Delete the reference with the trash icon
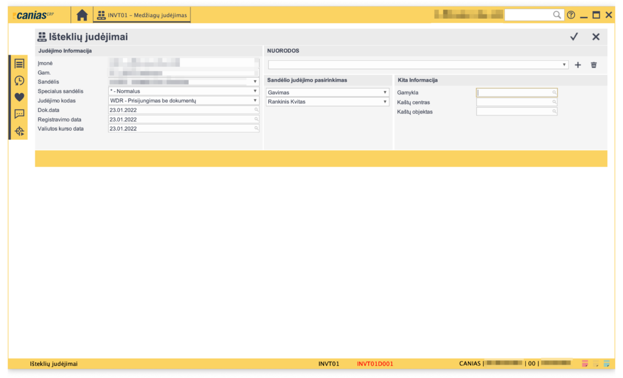Image resolution: width=623 pixels, height=378 pixels. coord(594,65)
